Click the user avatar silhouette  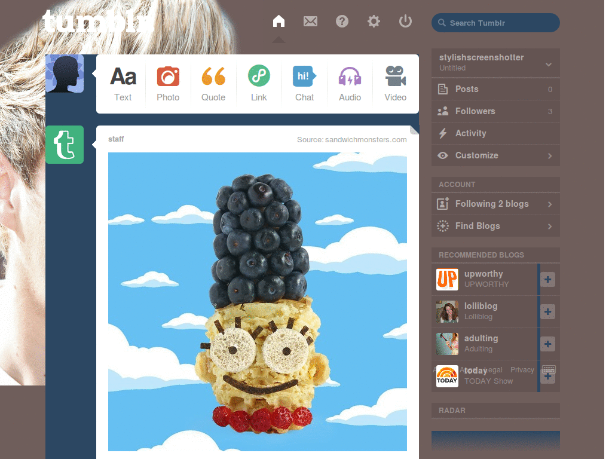pos(65,74)
